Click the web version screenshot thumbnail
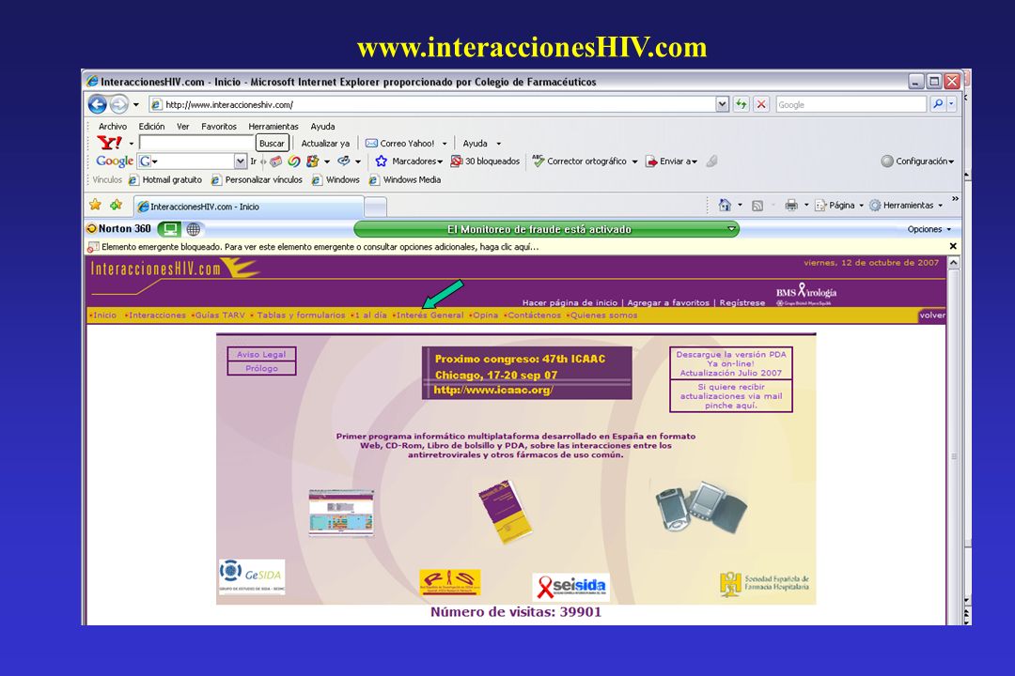 (341, 513)
